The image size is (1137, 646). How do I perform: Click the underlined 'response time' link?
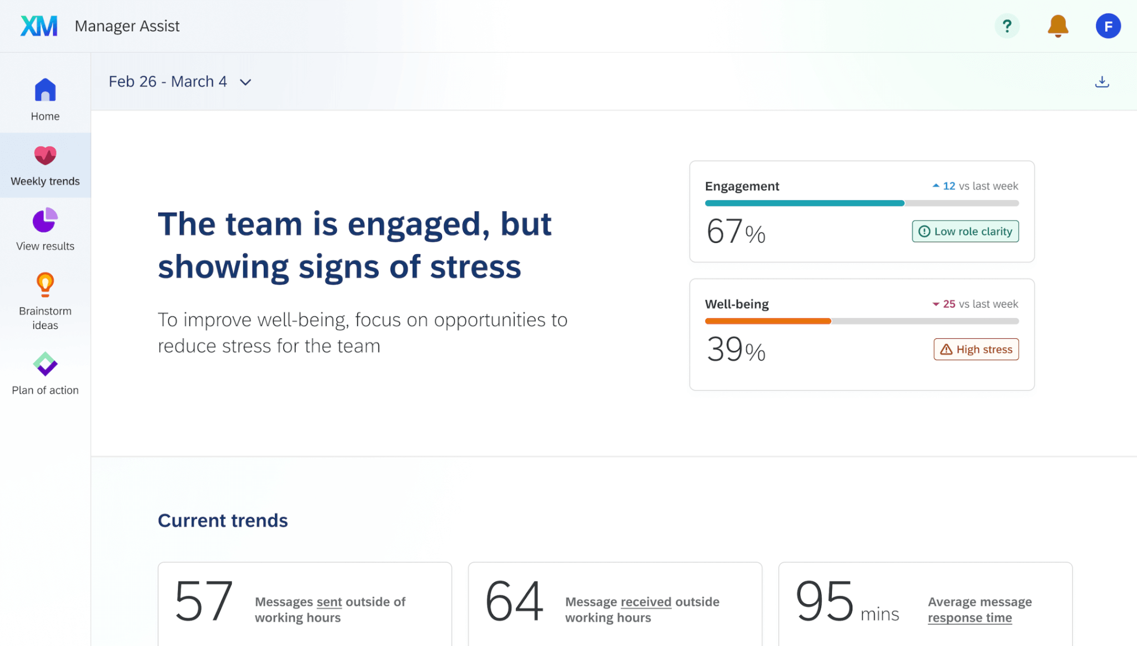970,618
